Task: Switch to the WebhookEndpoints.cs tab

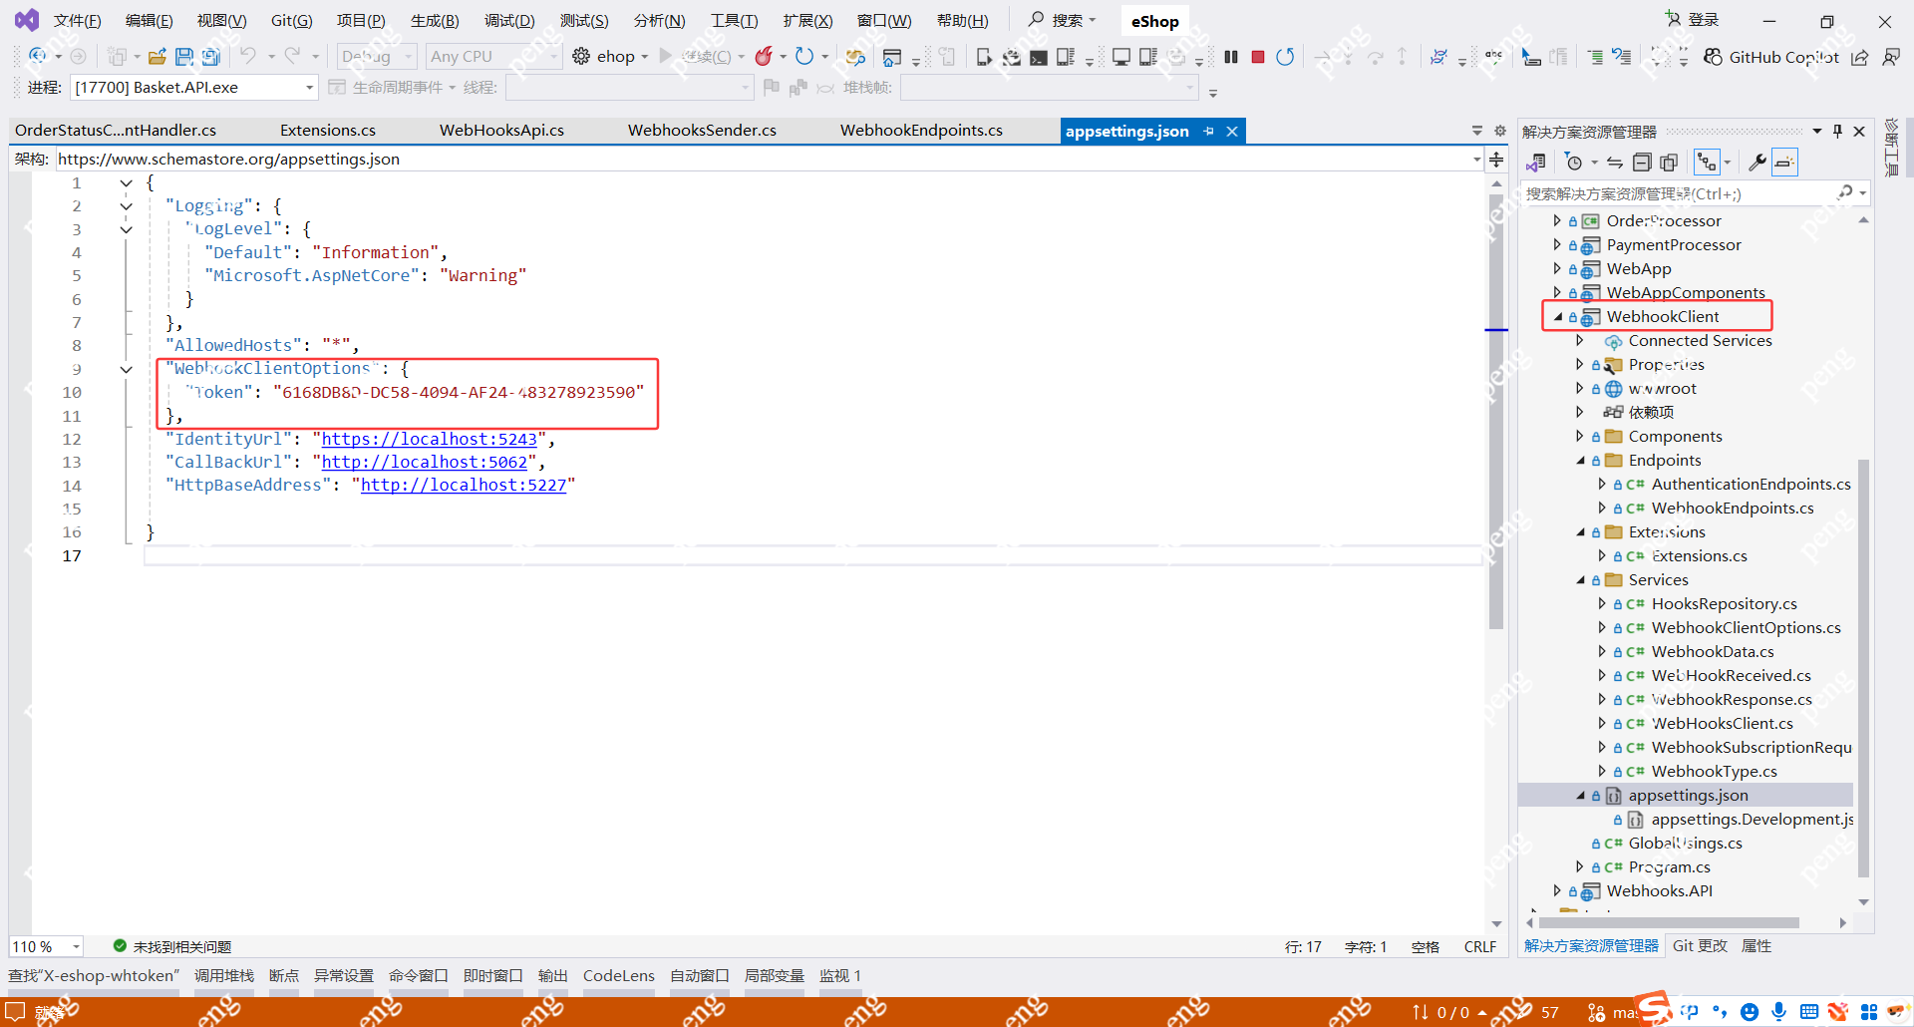Action: click(921, 131)
